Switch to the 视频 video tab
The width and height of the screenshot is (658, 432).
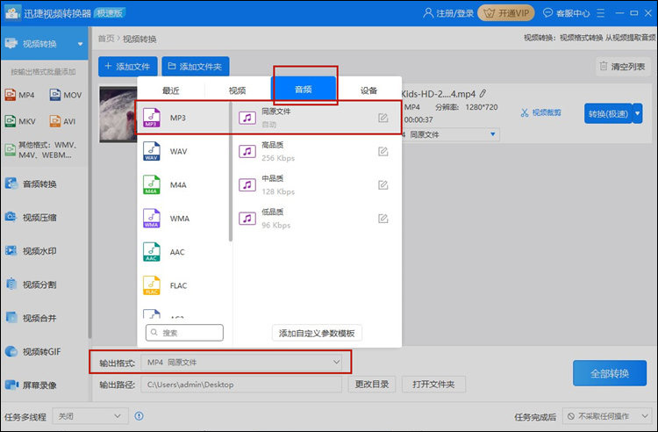238,90
